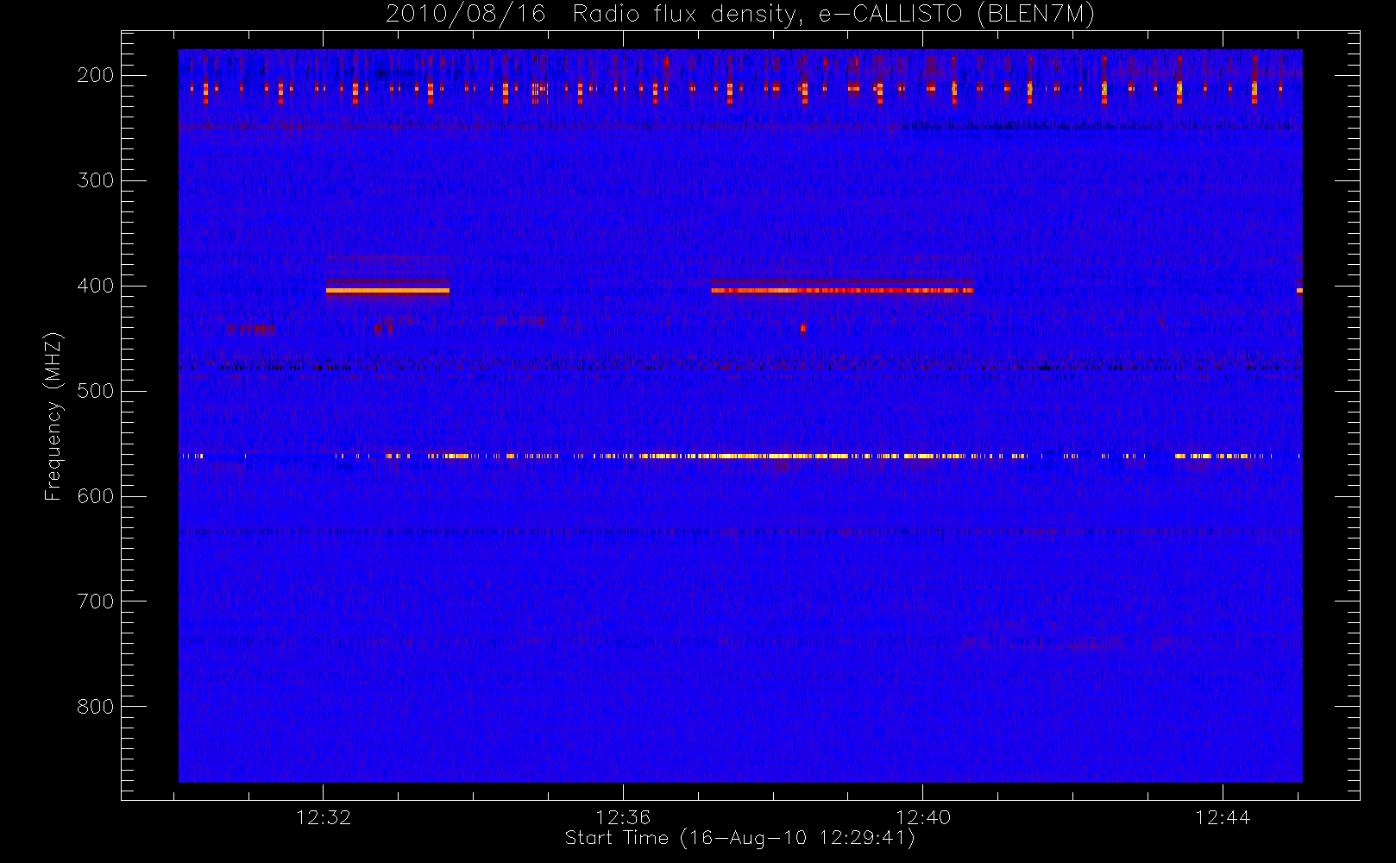Click the 12:36 time tick label

(x=623, y=817)
